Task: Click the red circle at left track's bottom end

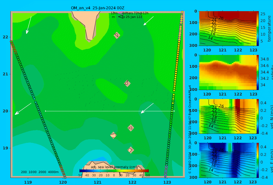Action: pyautogui.click(x=65, y=177)
